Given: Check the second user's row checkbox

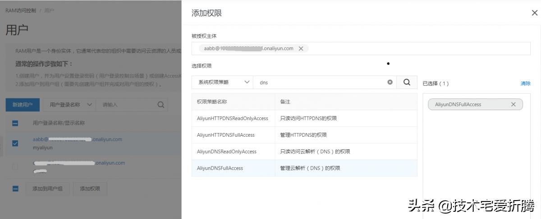Looking at the screenshot, I should tap(15, 166).
